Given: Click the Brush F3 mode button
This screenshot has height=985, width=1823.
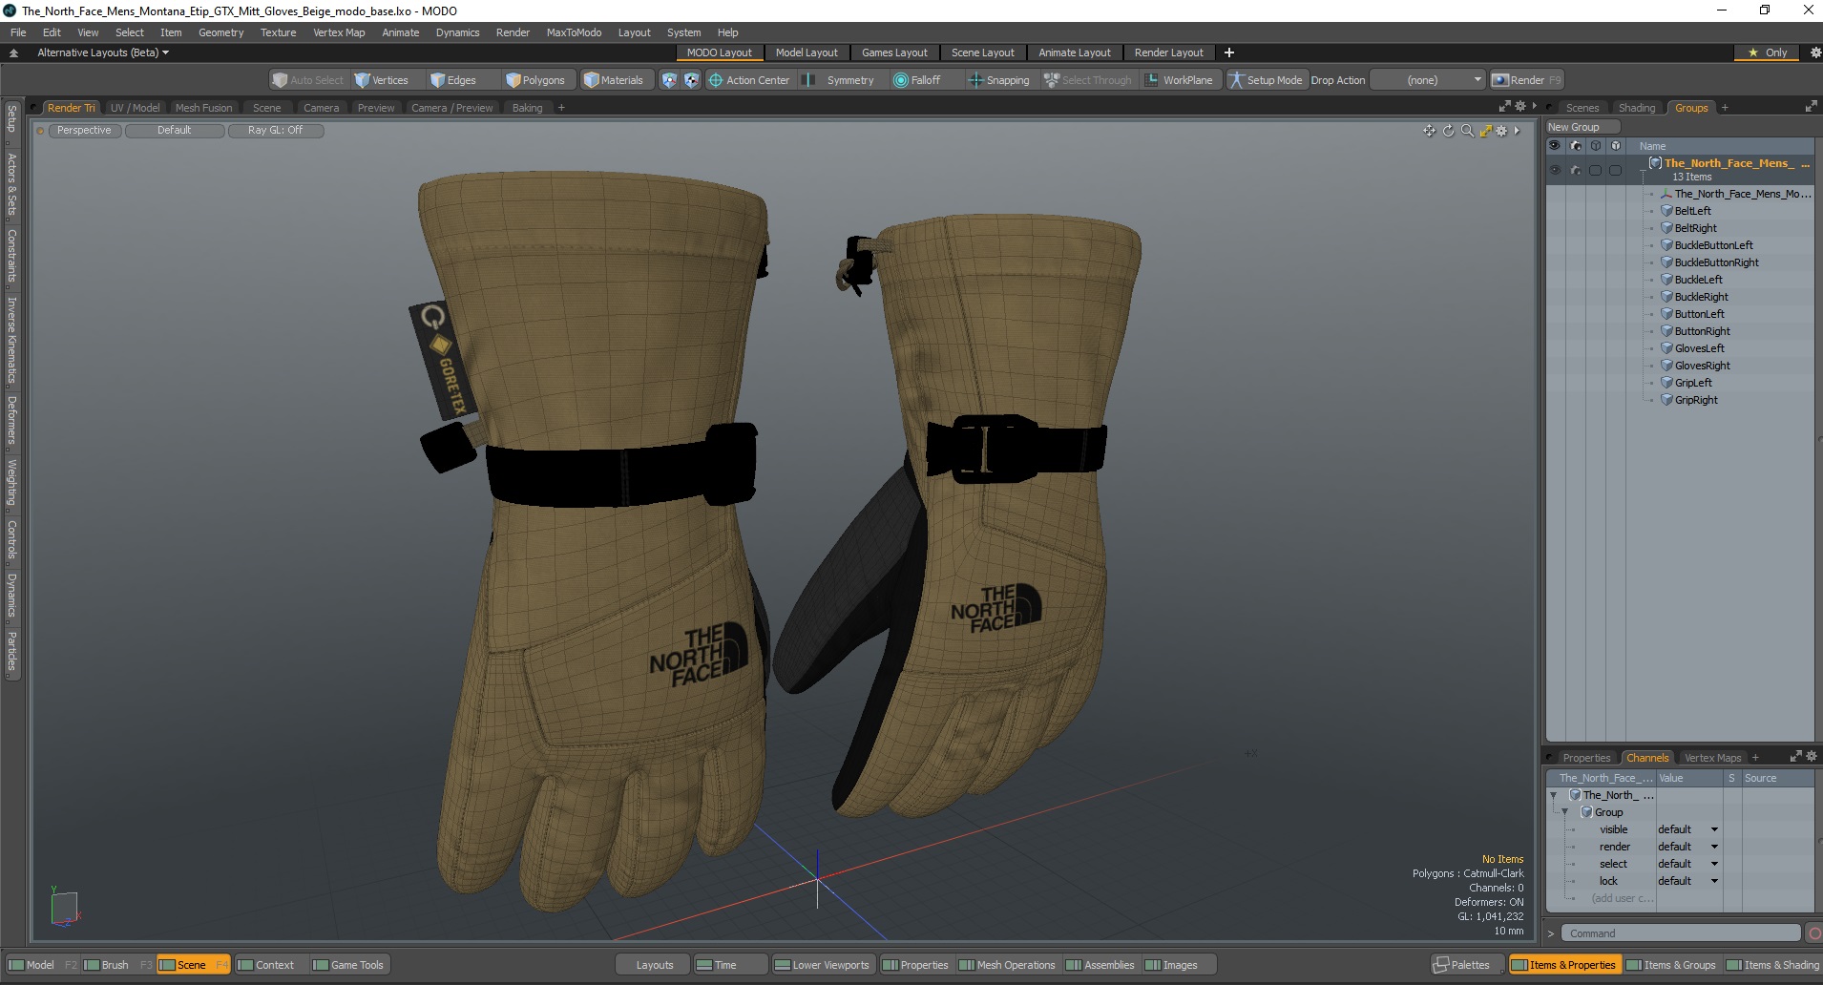Looking at the screenshot, I should click(x=117, y=965).
